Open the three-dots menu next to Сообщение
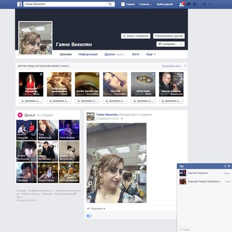The height and width of the screenshot is (232, 232). click(181, 44)
